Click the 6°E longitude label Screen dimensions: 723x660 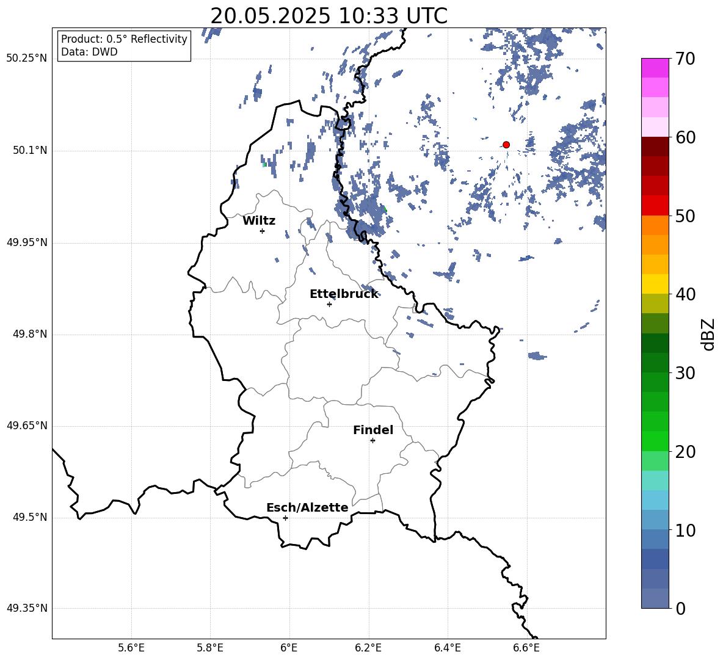(289, 648)
